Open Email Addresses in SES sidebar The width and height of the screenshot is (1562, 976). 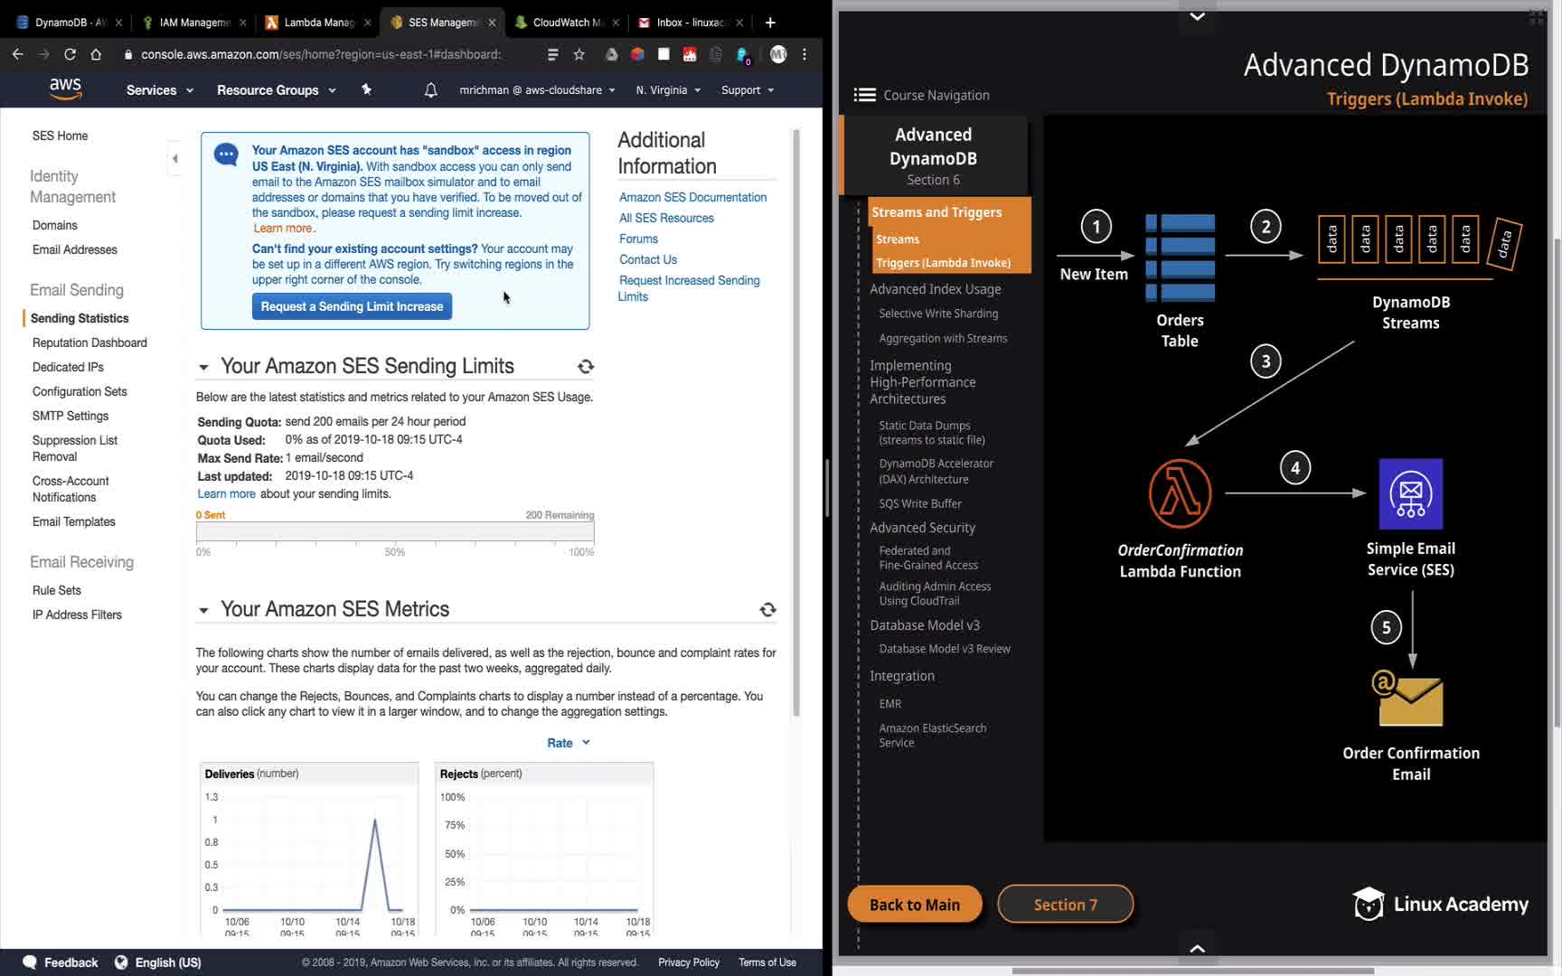tap(74, 249)
